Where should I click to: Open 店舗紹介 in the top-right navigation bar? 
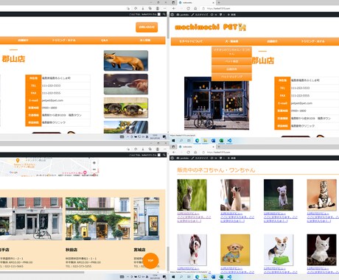click(272, 41)
